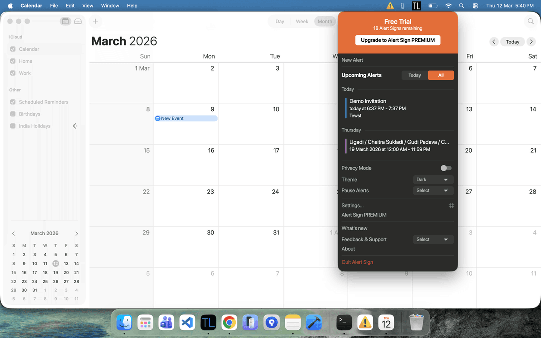541x338 pixels.
Task: Turn on the Privacy Mode switch
Action: click(446, 168)
